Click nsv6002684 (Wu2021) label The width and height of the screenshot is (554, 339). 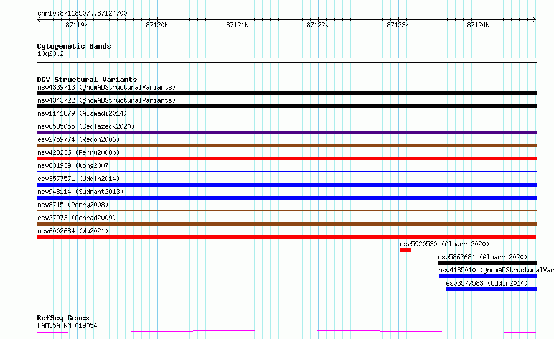[73, 231]
